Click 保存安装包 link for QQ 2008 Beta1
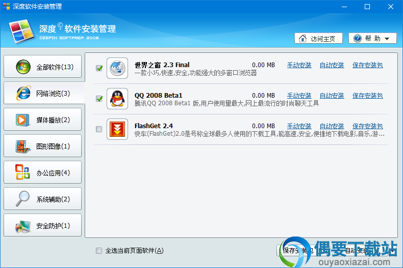The image size is (403, 268). (367, 96)
